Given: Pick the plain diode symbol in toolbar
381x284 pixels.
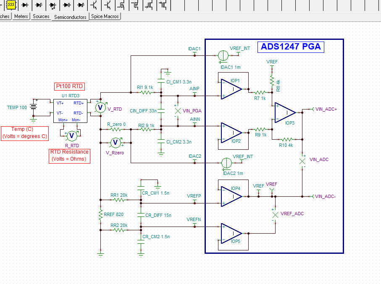Looking at the screenshot, I should point(25,5).
